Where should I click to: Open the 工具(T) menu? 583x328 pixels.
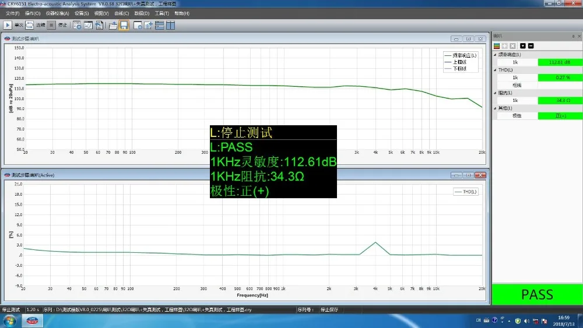(x=161, y=13)
